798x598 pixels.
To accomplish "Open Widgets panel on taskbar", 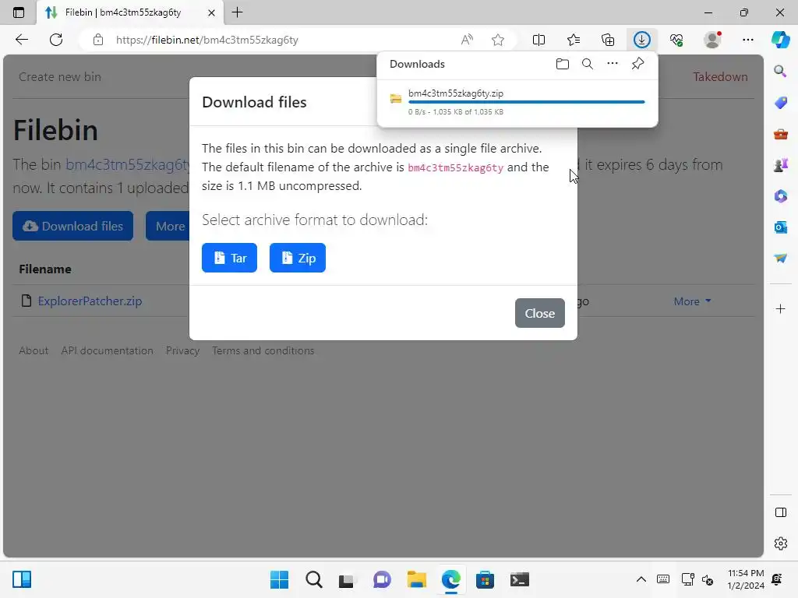I will pyautogui.click(x=22, y=579).
